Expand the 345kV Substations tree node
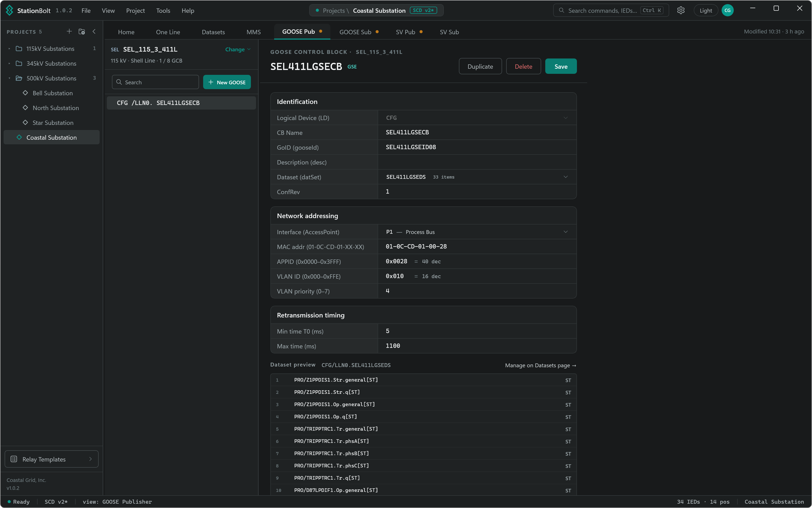Image resolution: width=812 pixels, height=508 pixels. [9, 64]
